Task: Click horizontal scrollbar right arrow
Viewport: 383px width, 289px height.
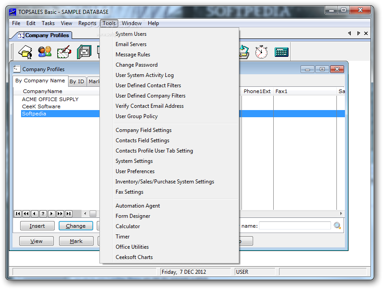Action: tap(341, 213)
